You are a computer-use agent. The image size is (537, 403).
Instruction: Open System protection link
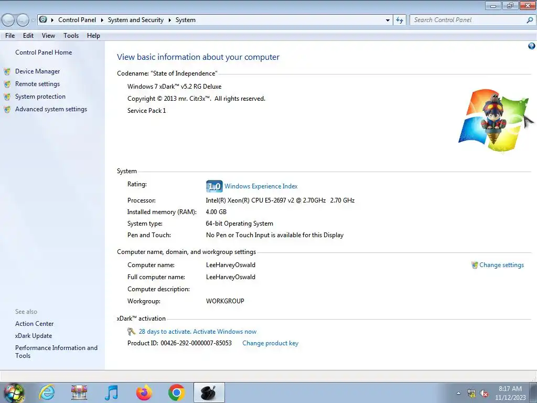click(x=40, y=97)
